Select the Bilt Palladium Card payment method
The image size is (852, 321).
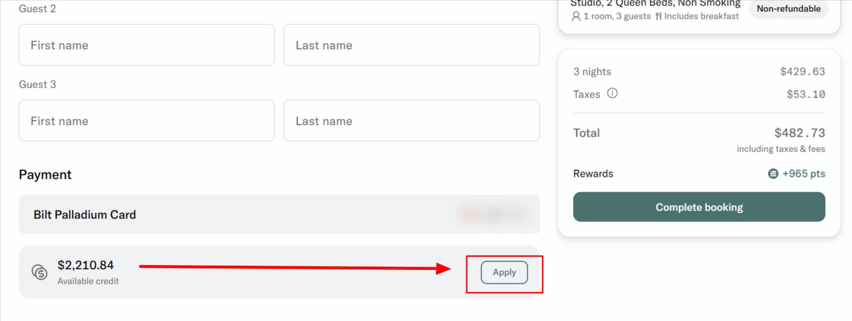tap(85, 215)
